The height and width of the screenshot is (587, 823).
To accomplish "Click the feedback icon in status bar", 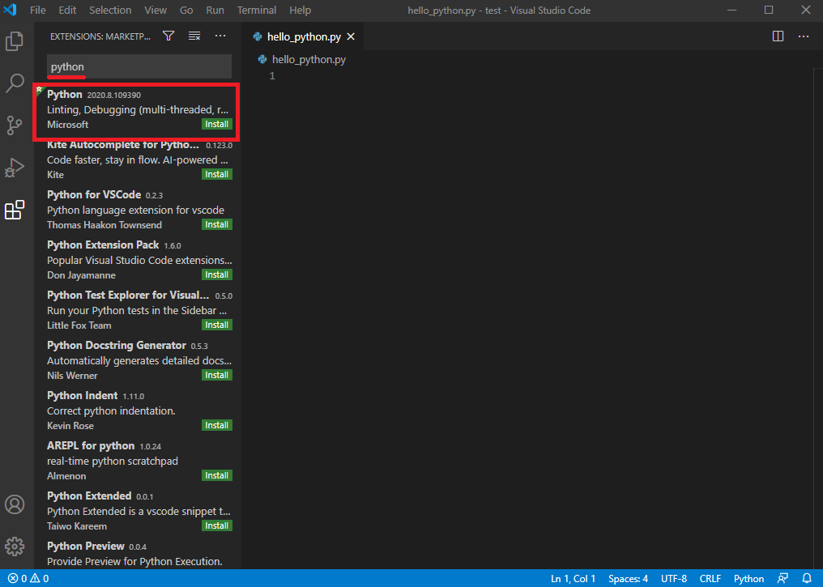I will pos(782,578).
